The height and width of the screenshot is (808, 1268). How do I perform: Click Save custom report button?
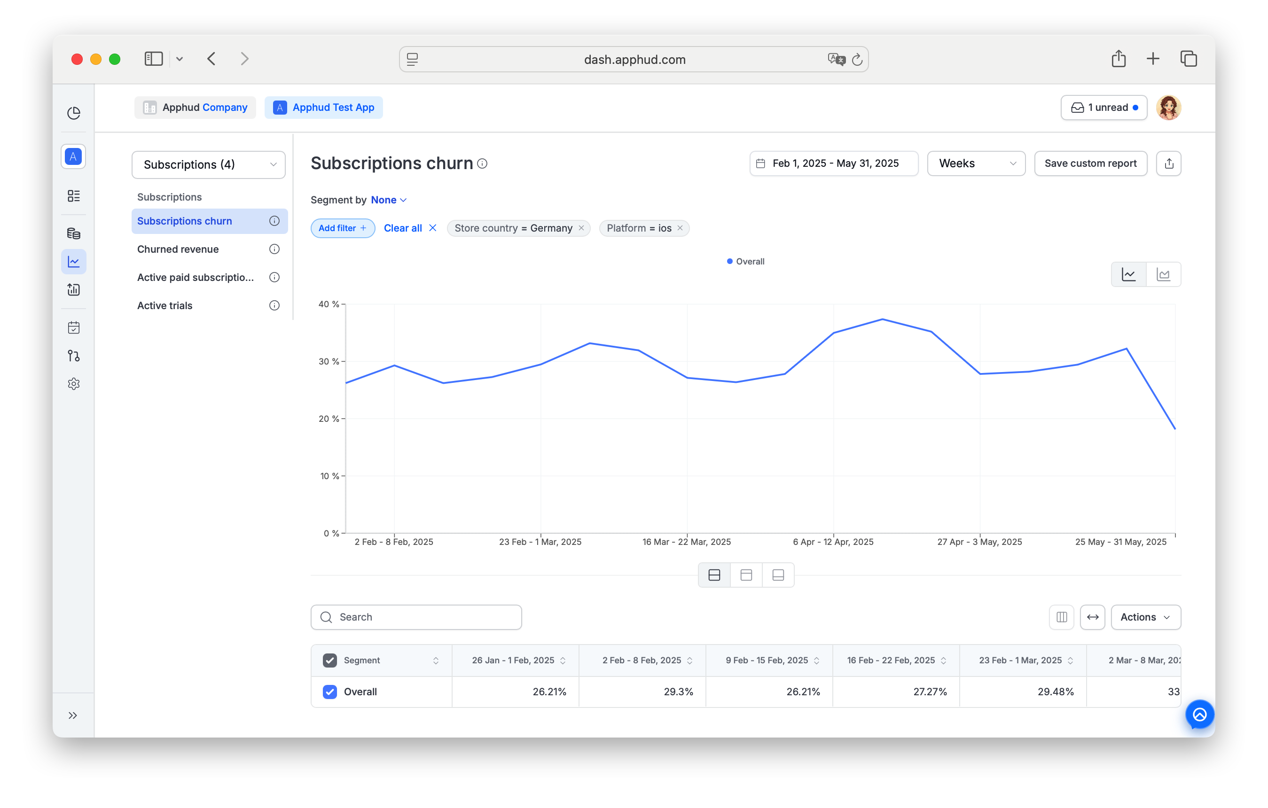click(x=1090, y=163)
